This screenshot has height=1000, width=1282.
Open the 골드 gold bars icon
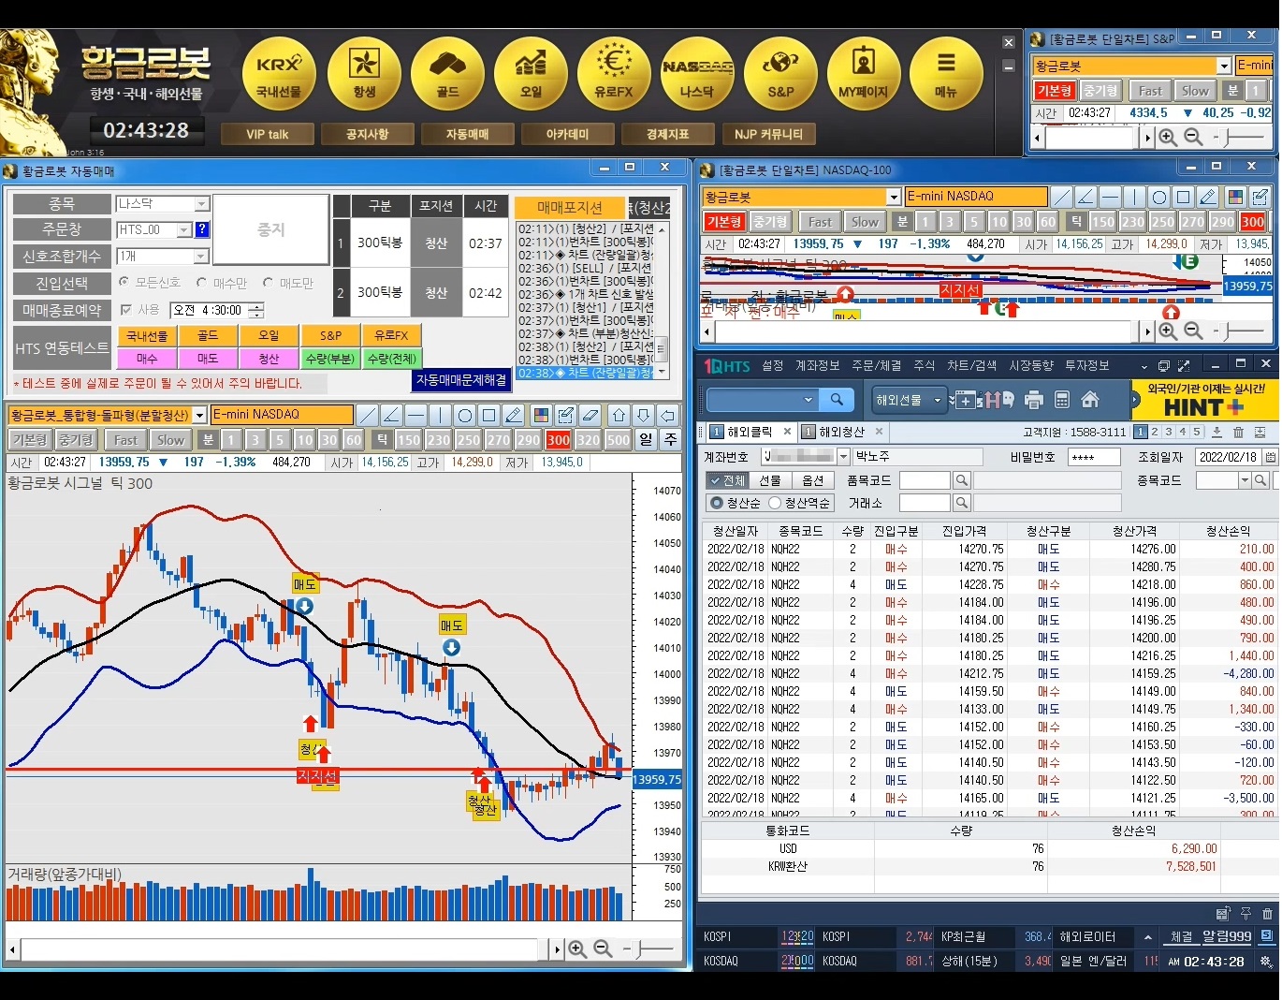447,75
